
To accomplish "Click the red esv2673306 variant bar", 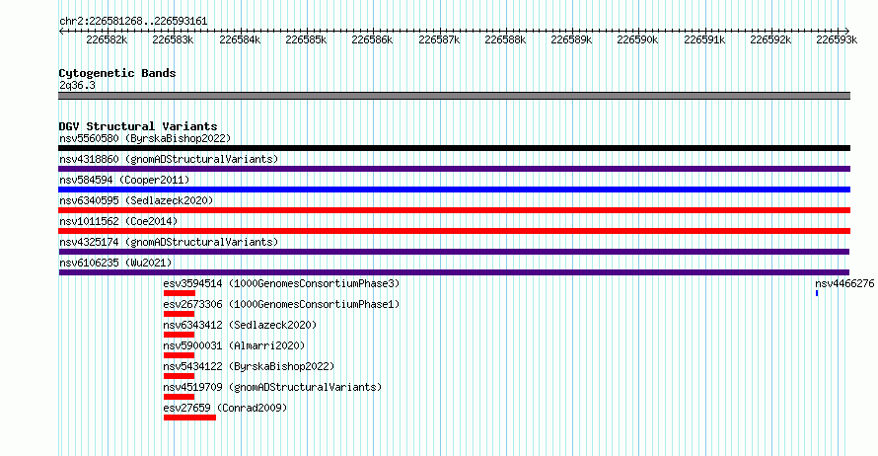I will point(179,314).
